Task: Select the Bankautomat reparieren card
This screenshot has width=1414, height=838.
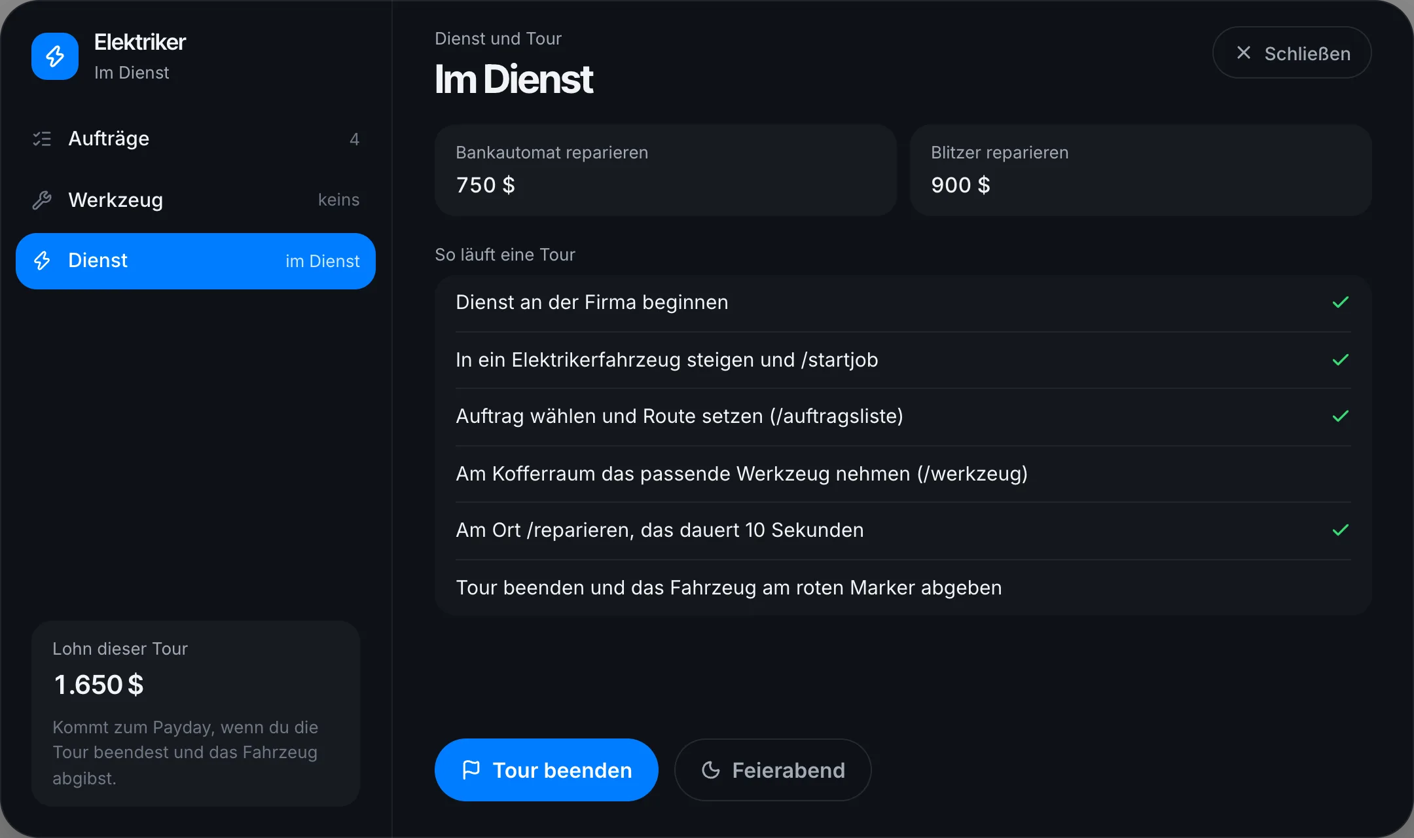Action: (666, 170)
